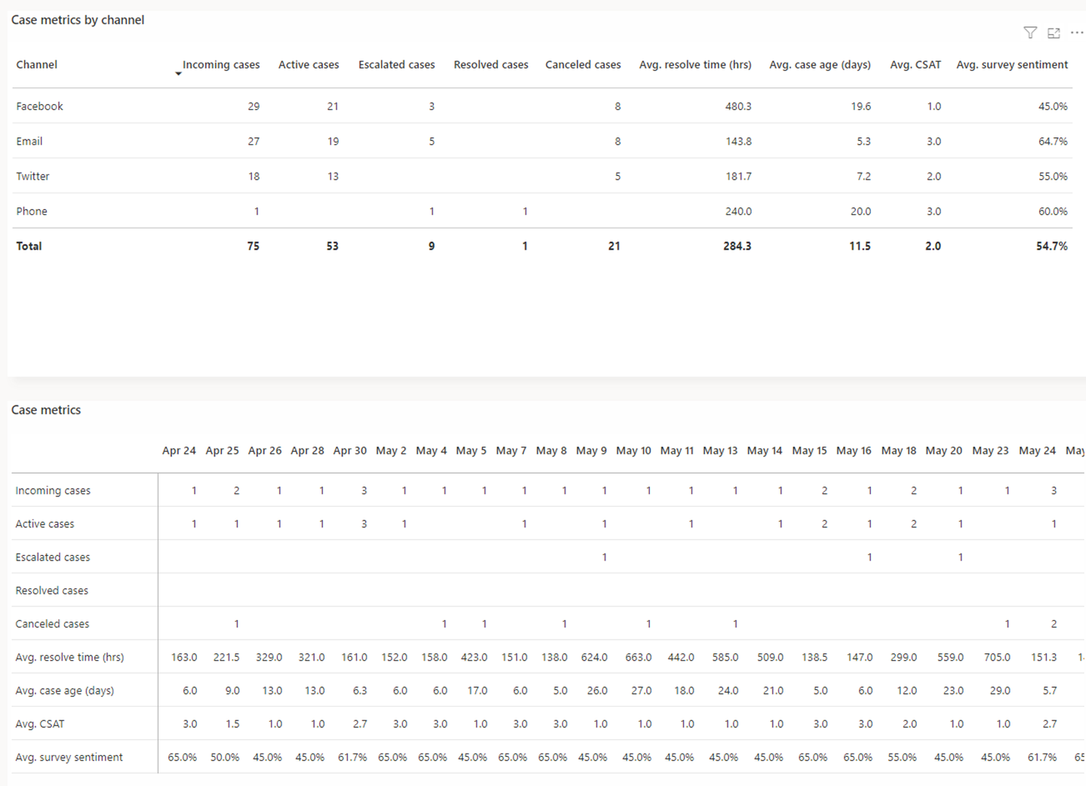Select the Facebook channel row

coord(39,106)
